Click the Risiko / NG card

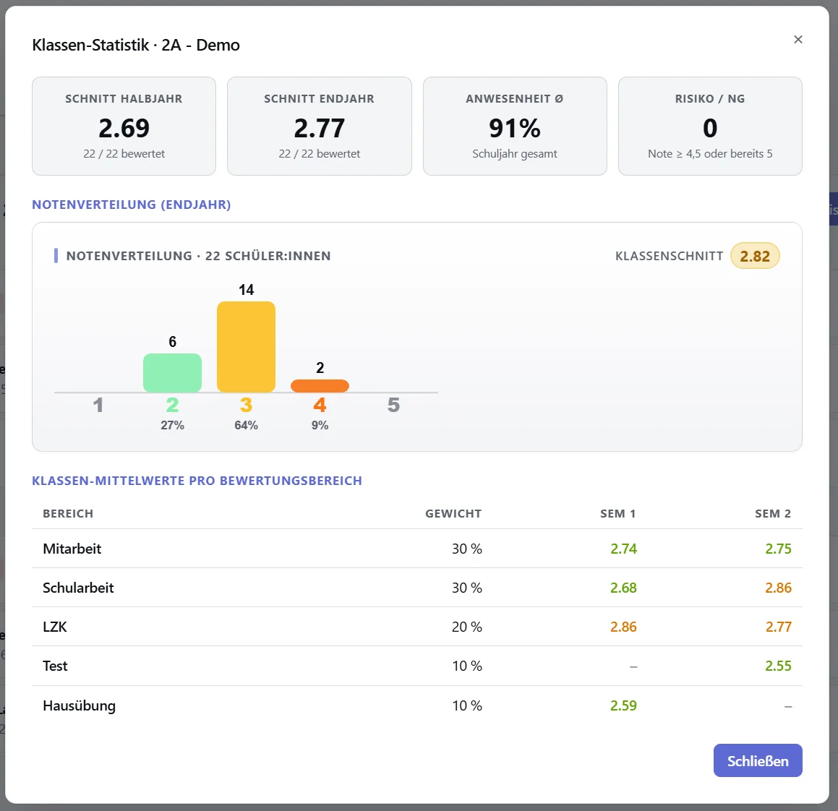click(710, 126)
